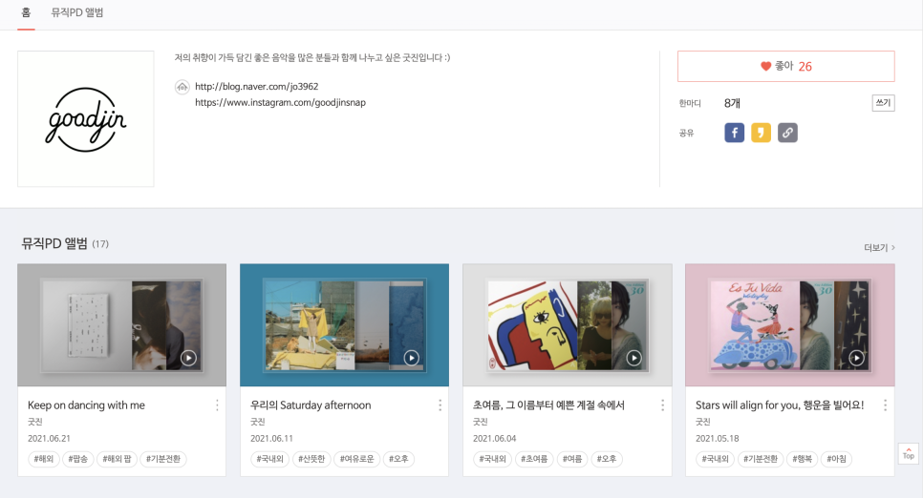Select #국내외 tag under 초여름 album
This screenshot has height=498, width=923.
492,459
